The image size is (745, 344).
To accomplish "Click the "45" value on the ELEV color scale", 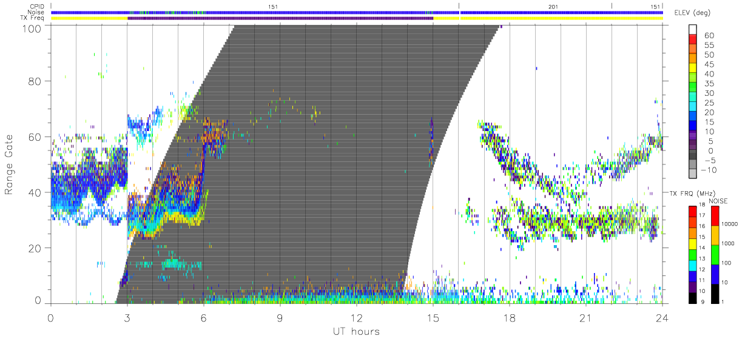I will (x=709, y=64).
